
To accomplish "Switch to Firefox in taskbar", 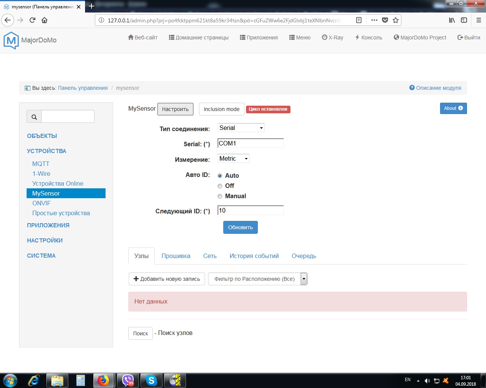I will [103, 380].
